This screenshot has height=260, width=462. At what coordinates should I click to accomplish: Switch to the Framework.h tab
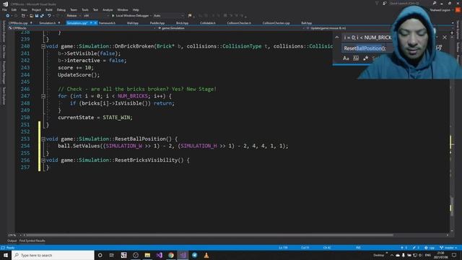(x=107, y=22)
